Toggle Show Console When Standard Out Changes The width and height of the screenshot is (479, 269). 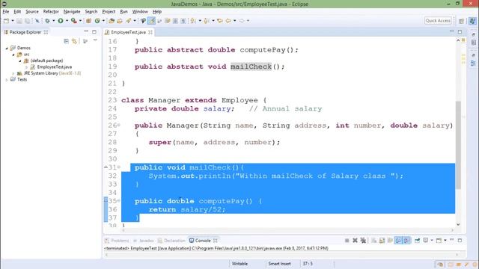point(398,241)
